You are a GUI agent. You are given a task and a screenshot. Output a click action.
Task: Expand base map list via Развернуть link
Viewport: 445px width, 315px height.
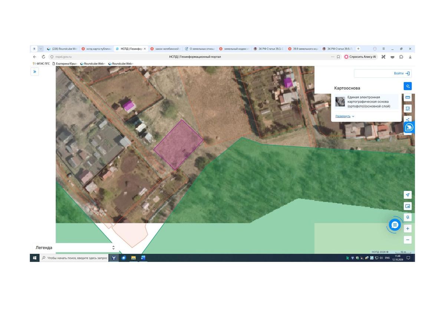345,116
